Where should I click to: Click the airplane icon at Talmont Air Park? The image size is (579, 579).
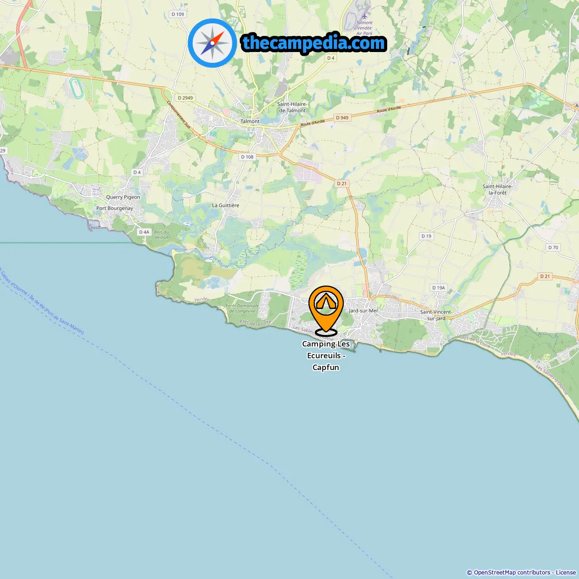[x=365, y=17]
